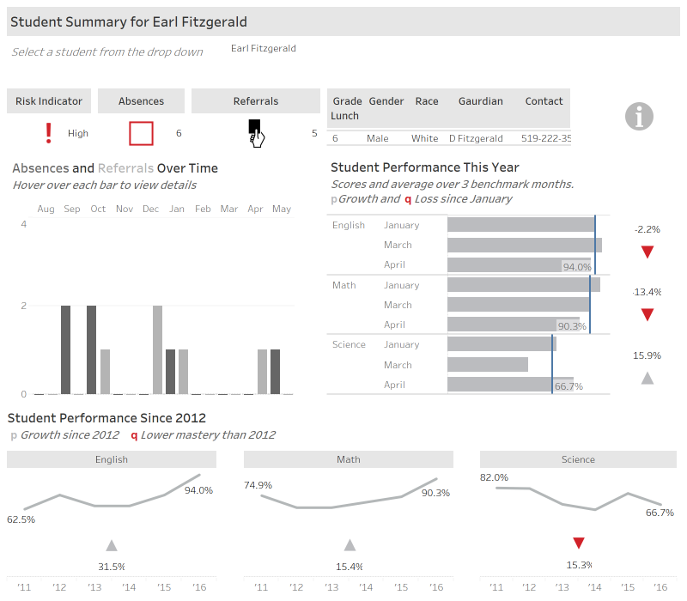Click the tall light gray December bar
This screenshot has height=601, width=687.
(x=157, y=349)
